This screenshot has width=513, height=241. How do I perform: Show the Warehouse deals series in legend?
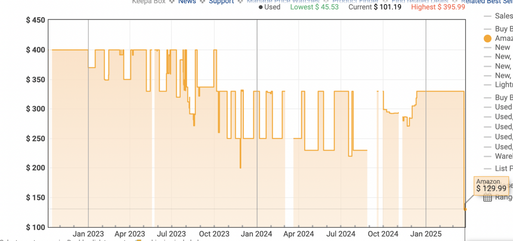coord(498,156)
